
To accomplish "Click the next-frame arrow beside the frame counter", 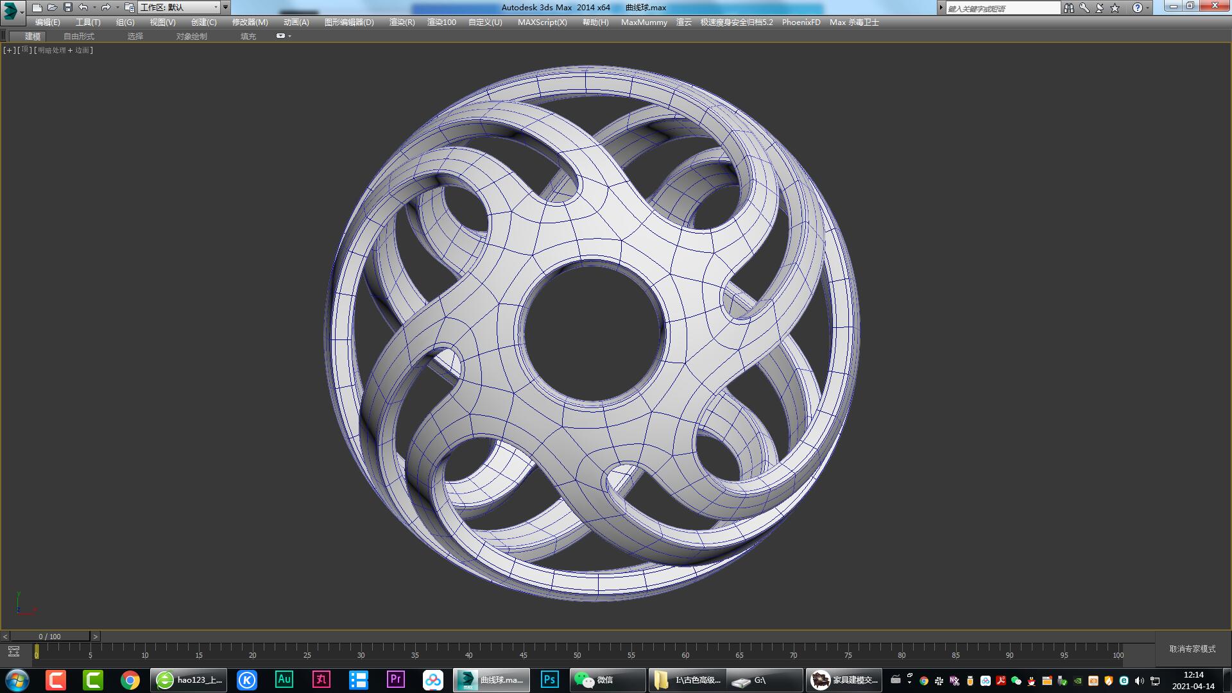I will 95,636.
